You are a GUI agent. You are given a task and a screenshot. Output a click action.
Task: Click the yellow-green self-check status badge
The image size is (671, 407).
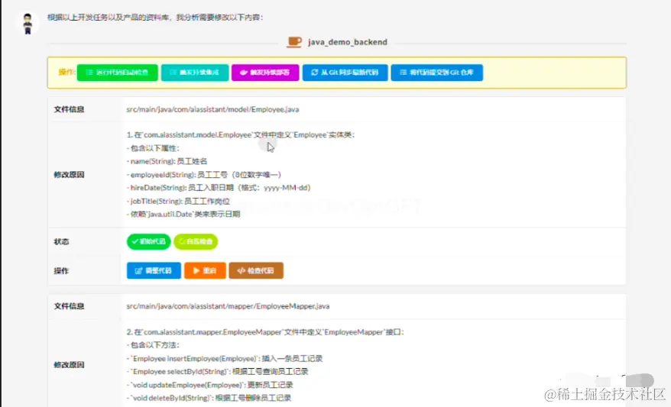coord(196,241)
